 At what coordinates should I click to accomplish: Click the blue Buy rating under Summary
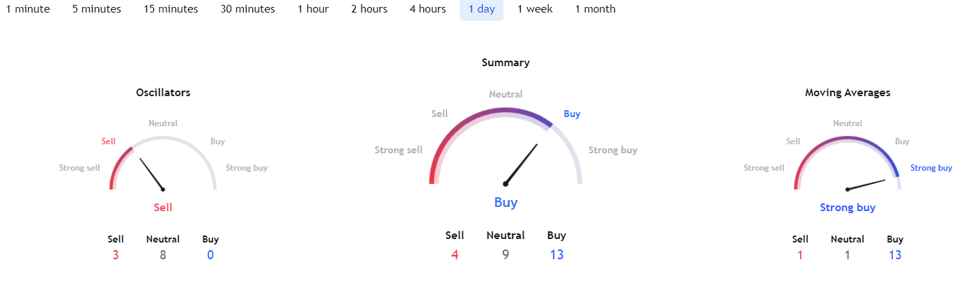pos(506,203)
